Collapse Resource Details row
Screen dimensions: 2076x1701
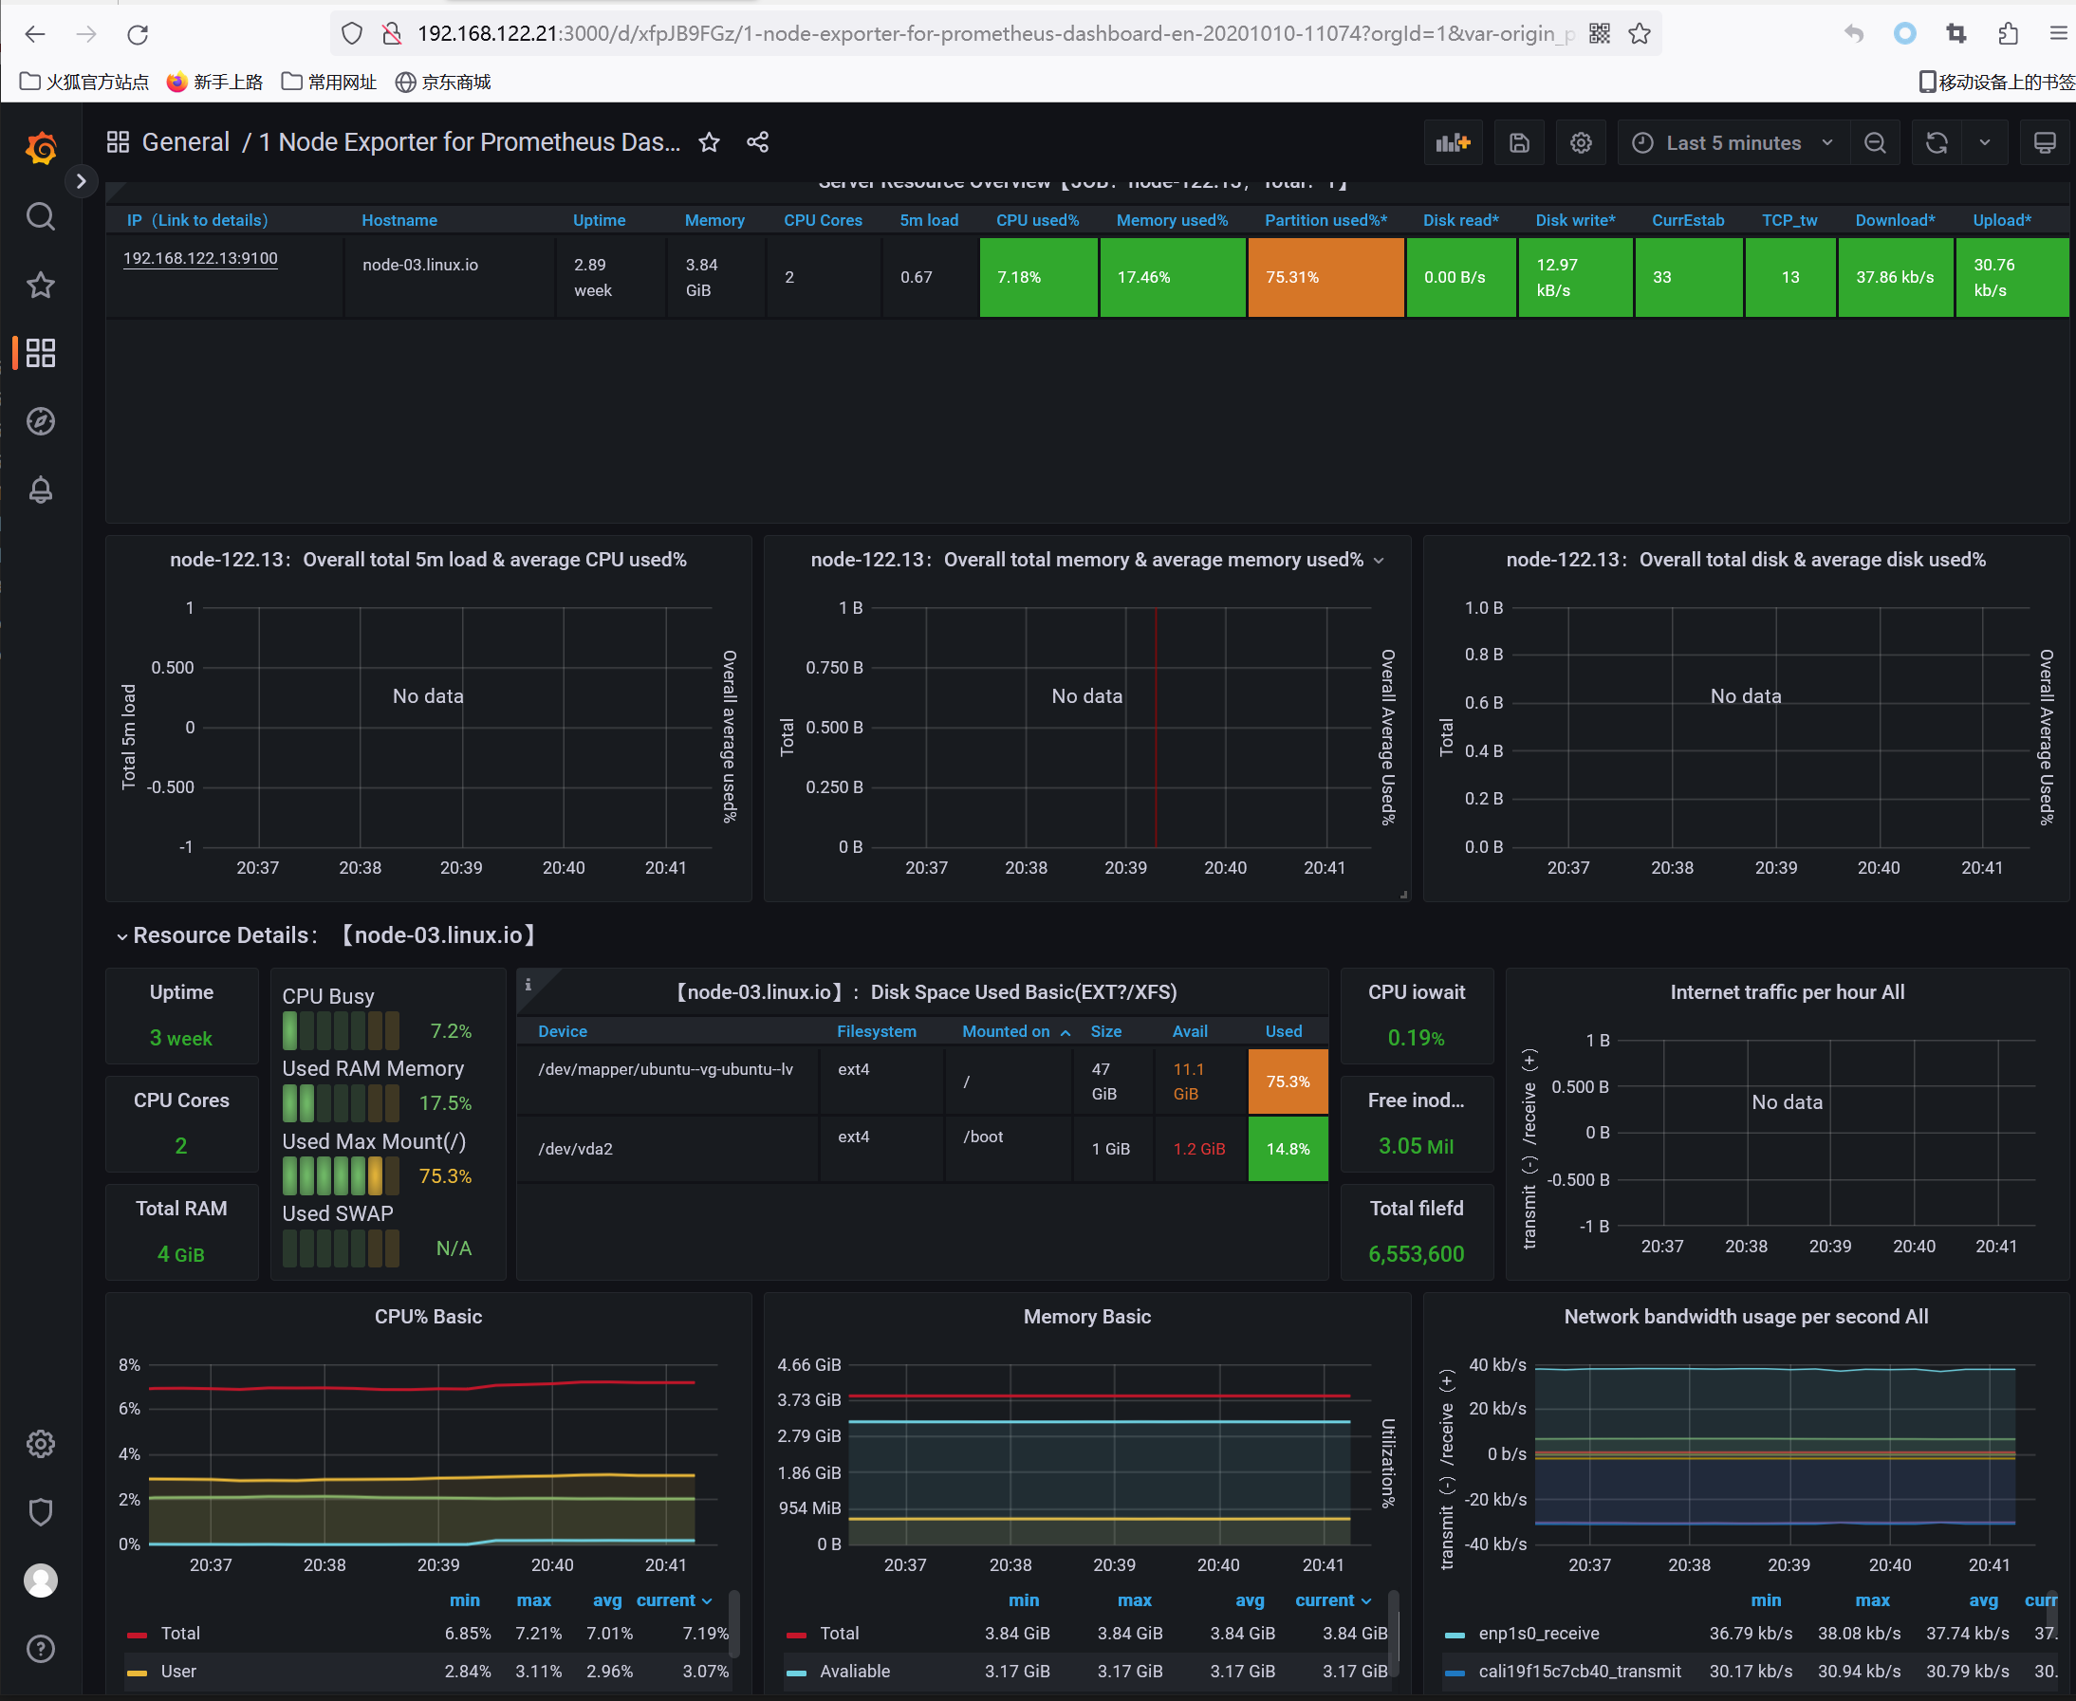[x=223, y=935]
